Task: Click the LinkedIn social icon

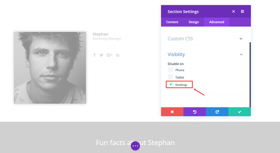Action: pos(118,55)
